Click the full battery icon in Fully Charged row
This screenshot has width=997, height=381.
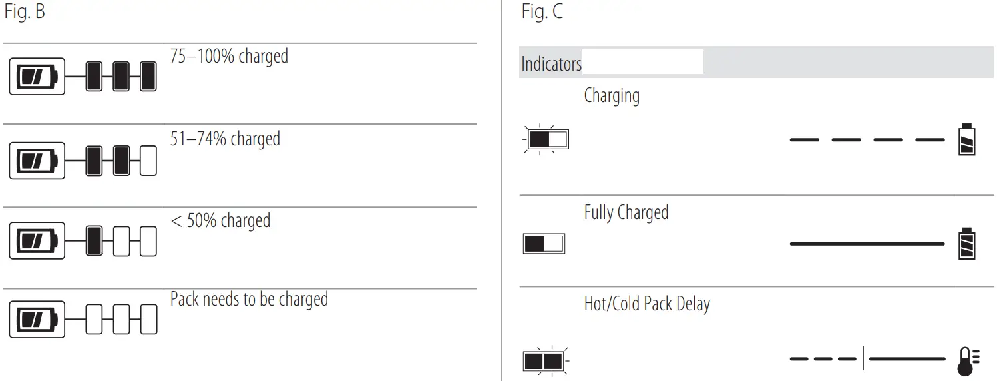coord(966,244)
